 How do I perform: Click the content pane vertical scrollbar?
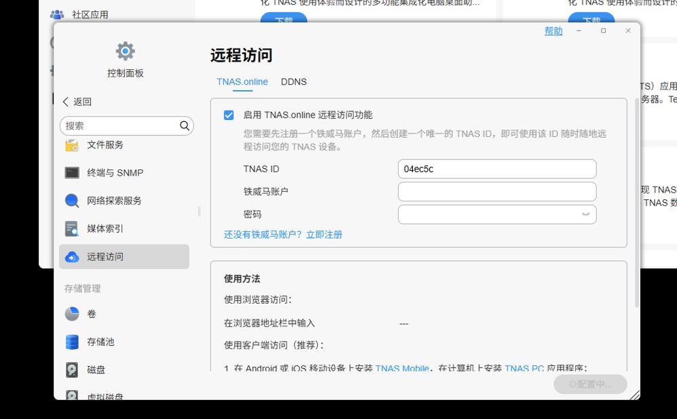click(637, 203)
